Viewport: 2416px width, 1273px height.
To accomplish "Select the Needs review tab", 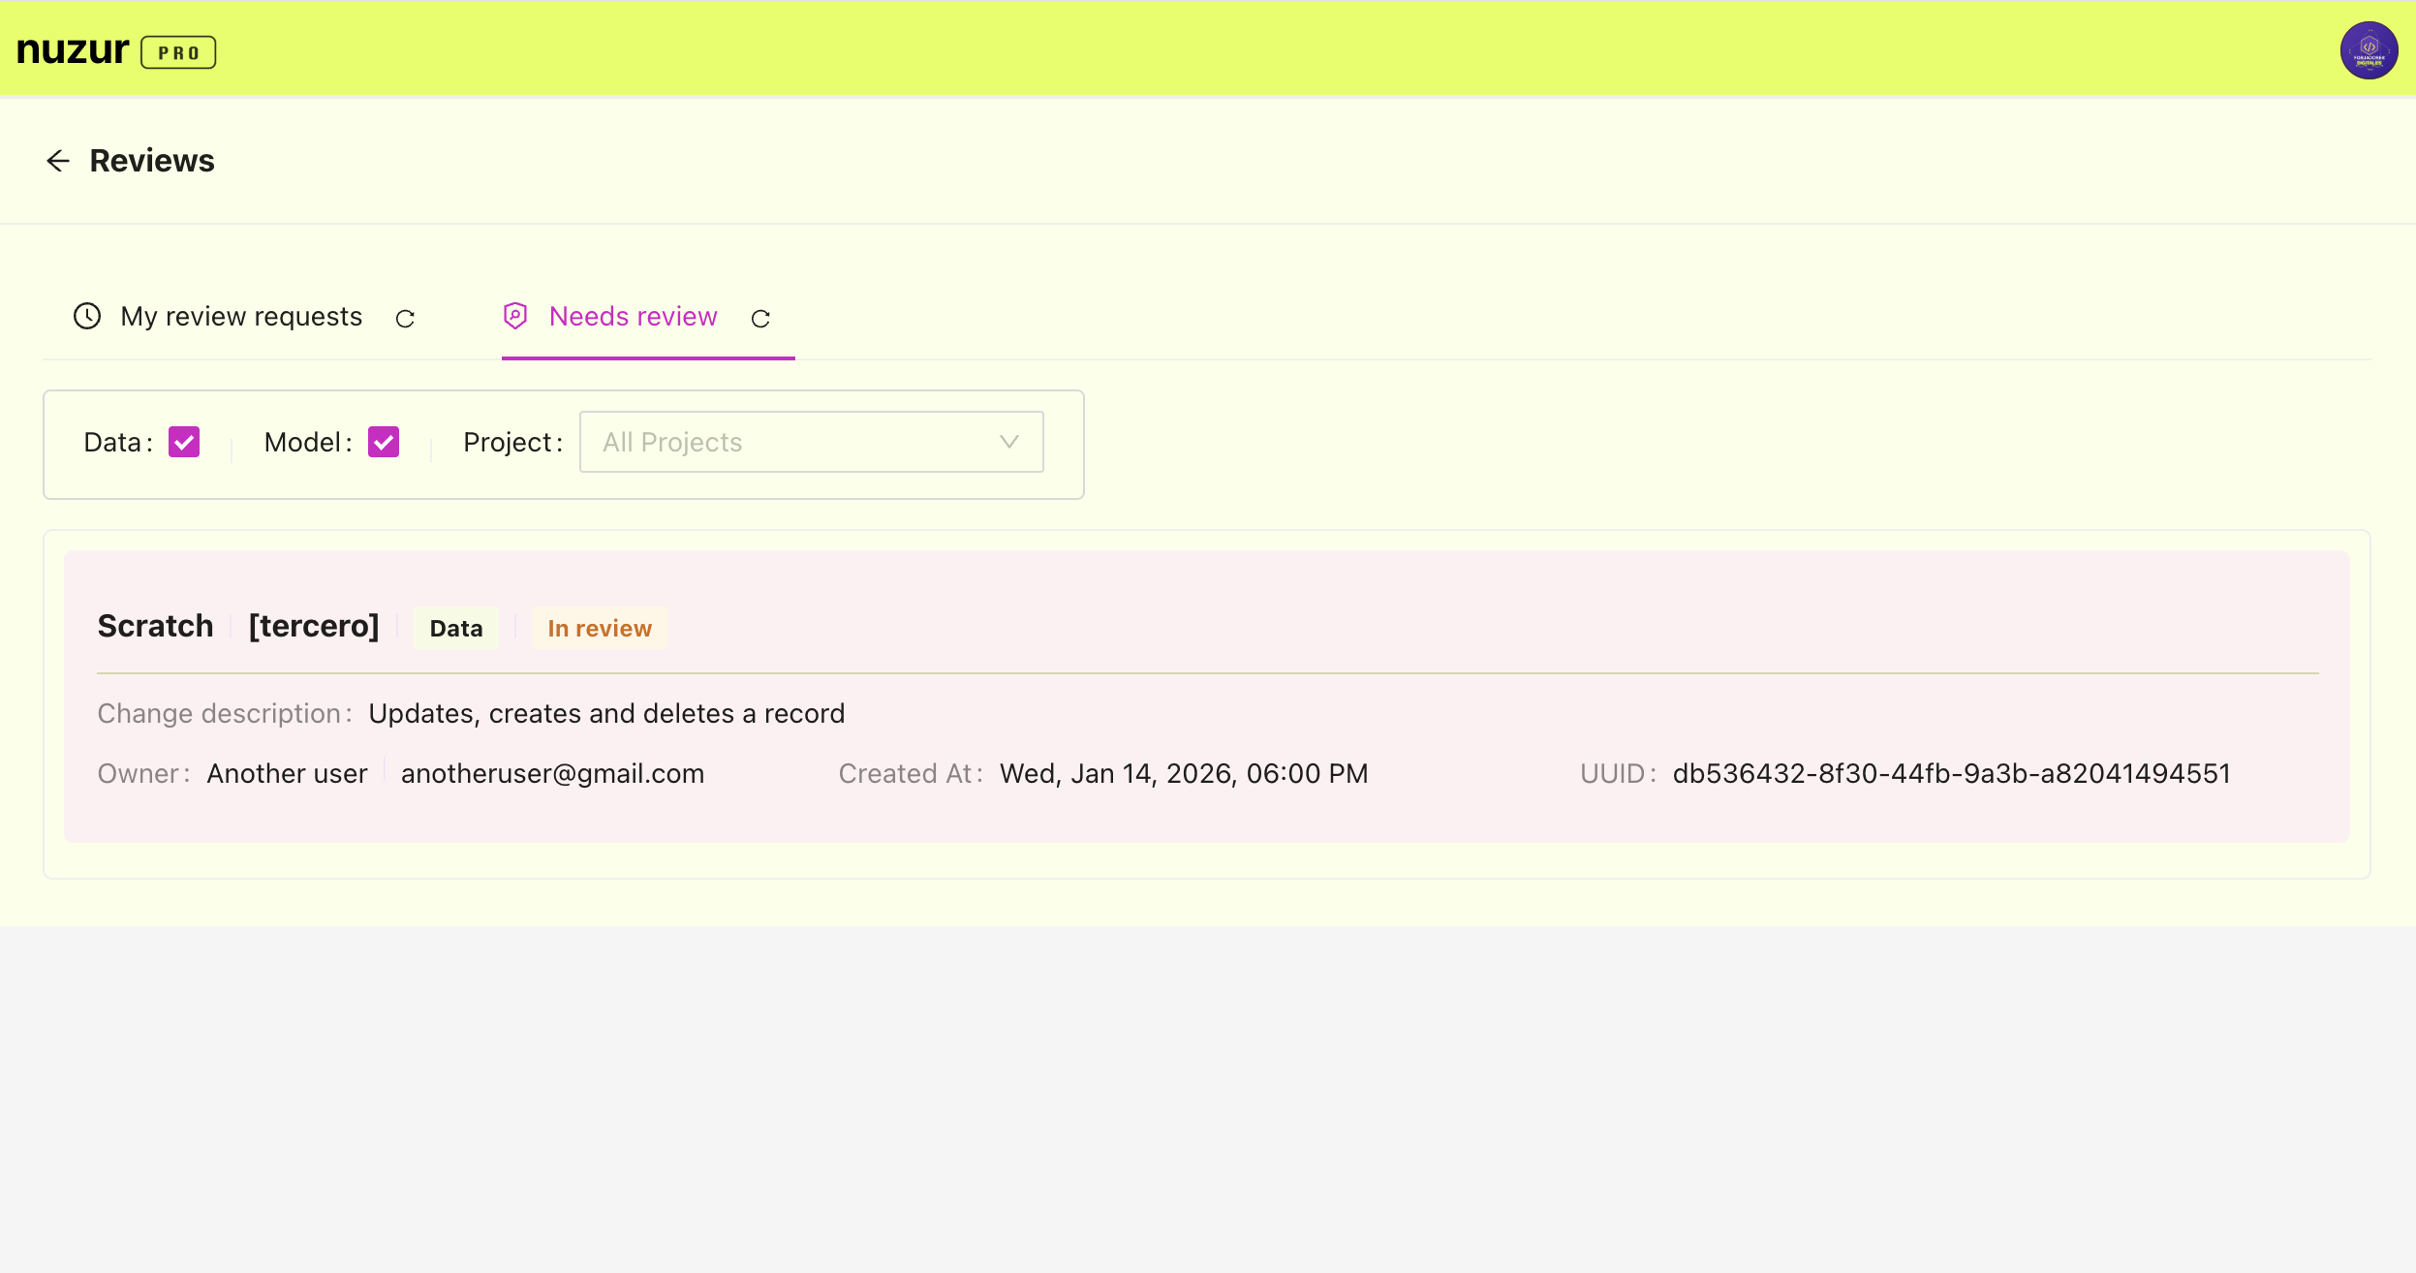I will pyautogui.click(x=633, y=317).
